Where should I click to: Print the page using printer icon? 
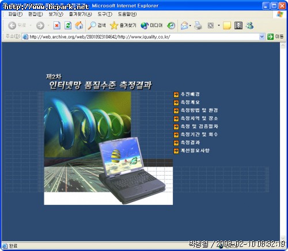click(x=198, y=25)
